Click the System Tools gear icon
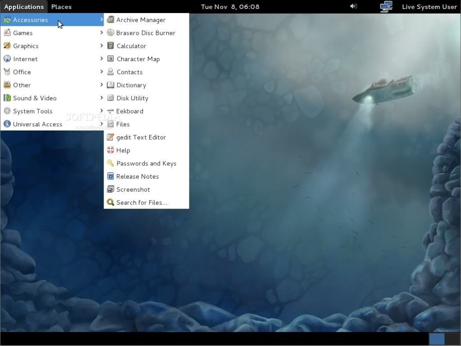The image size is (461, 346). click(x=7, y=111)
